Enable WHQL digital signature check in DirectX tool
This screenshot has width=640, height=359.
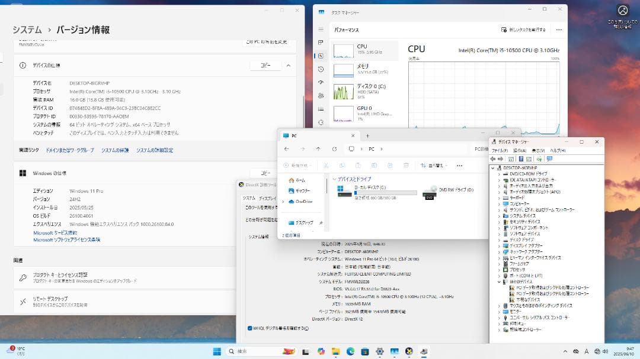(251, 328)
